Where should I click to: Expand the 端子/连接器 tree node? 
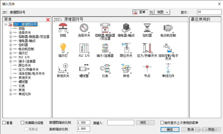tap(11, 61)
